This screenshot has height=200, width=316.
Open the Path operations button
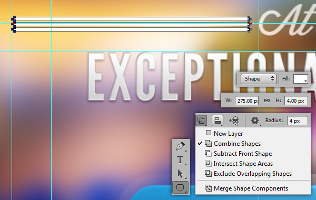coord(201,121)
